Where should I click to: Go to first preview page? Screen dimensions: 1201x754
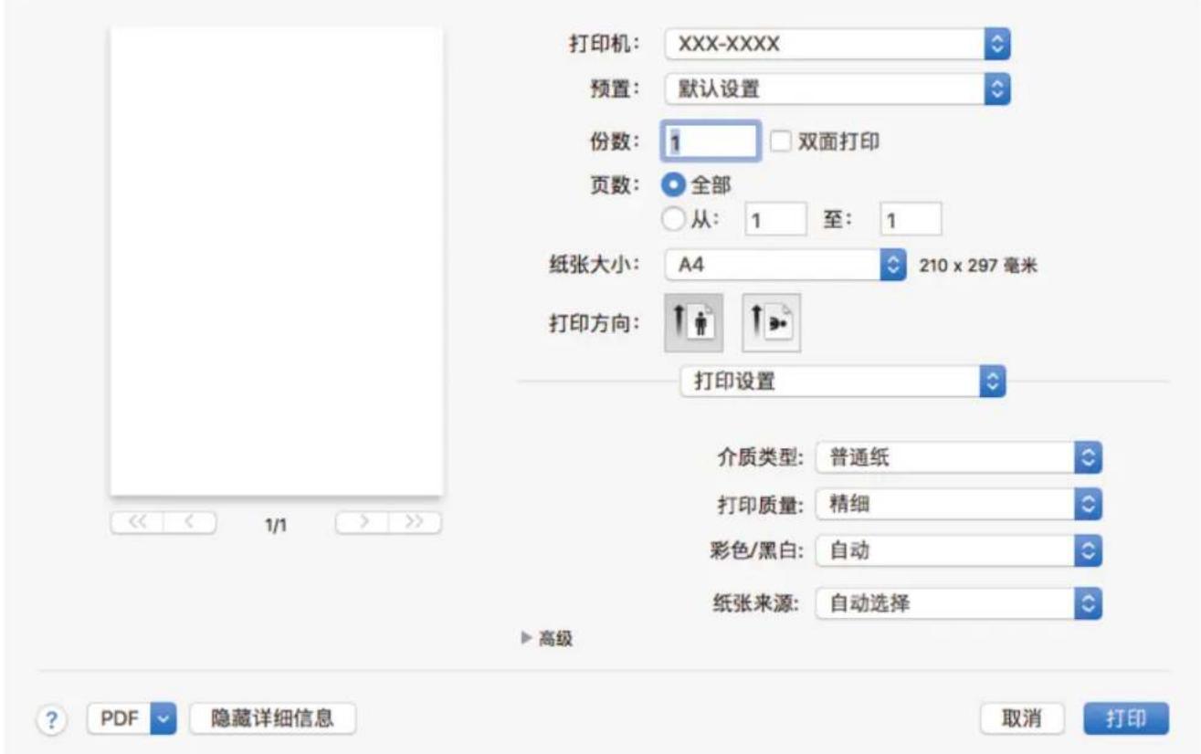point(137,521)
